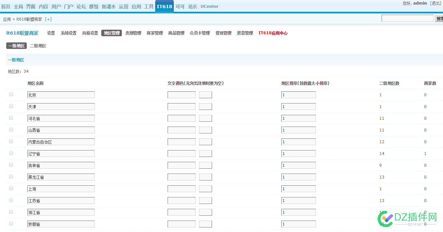Toggle checkbox beside 内蒙古自治区
Viewport: 443px width, 232px height.
pos(11,141)
